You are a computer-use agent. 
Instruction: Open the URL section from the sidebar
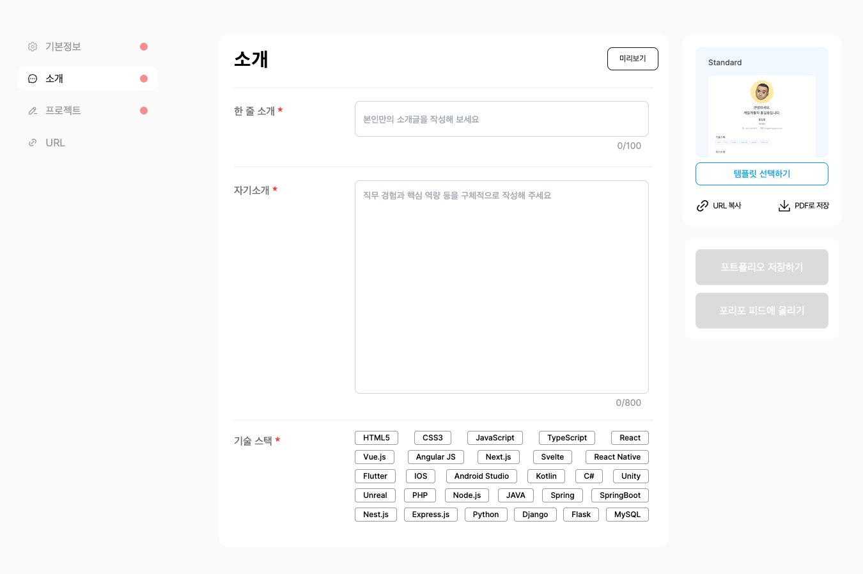56,142
